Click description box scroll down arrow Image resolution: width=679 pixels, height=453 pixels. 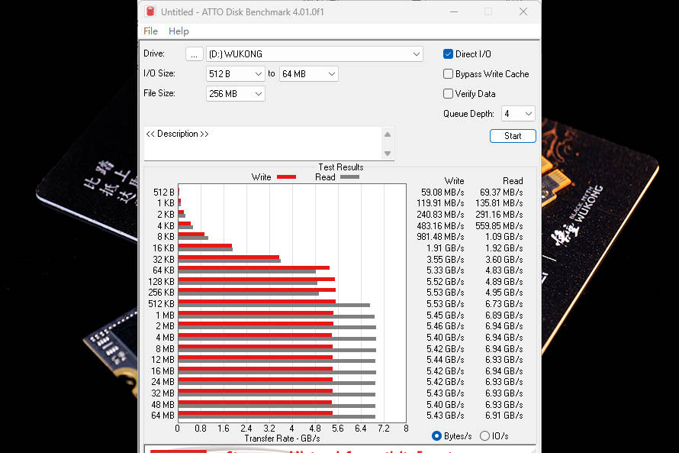[388, 154]
